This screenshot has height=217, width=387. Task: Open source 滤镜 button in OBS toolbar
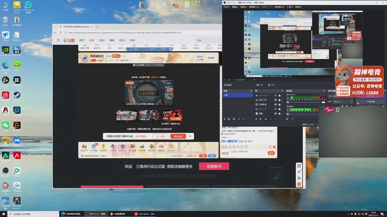click(271, 85)
